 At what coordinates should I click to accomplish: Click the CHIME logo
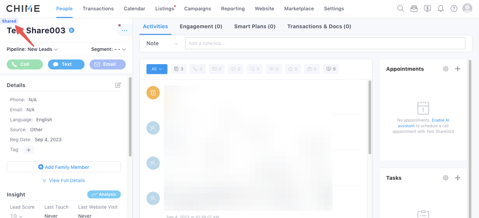[x=23, y=9]
